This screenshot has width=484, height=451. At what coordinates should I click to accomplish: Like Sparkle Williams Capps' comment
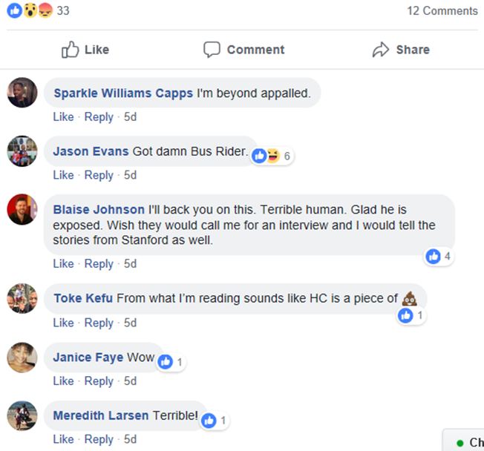[x=63, y=116]
